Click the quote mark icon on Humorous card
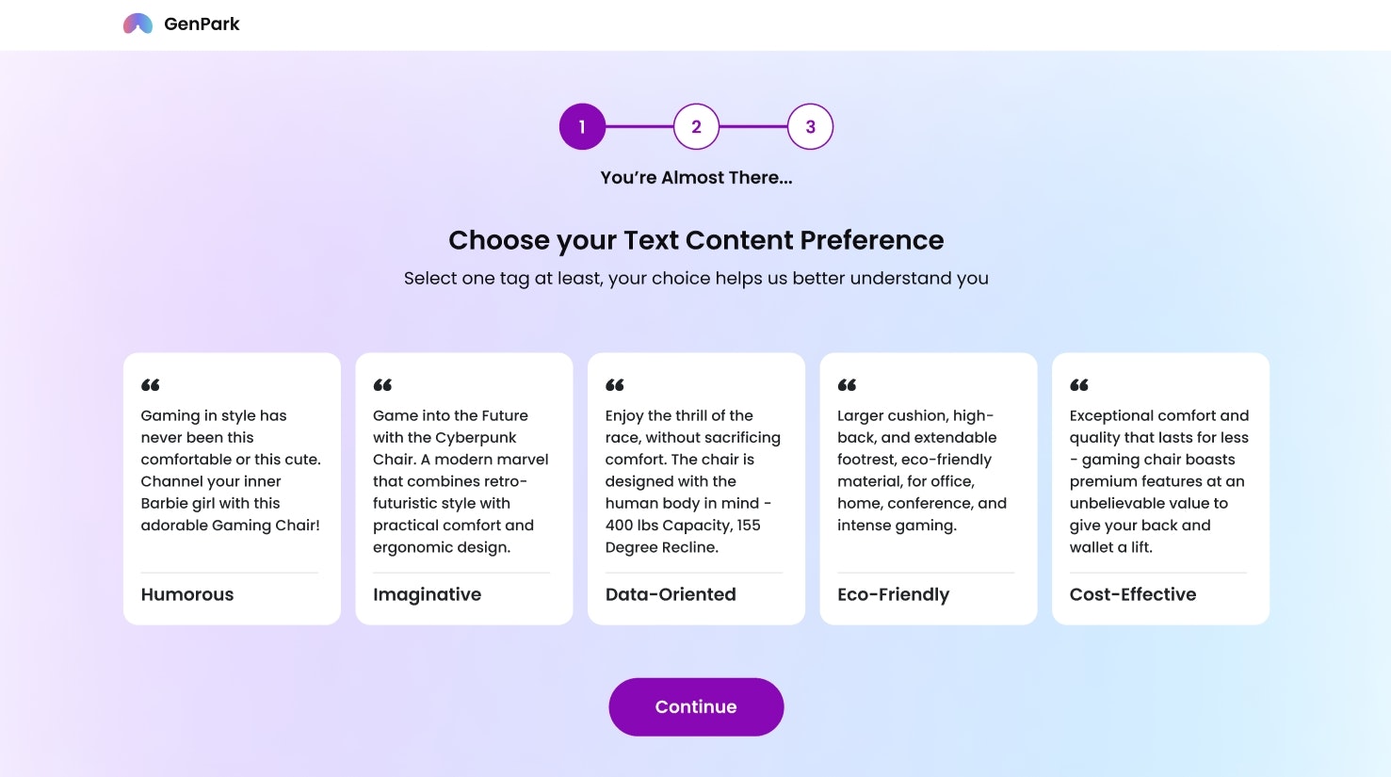The image size is (1391, 777). (151, 385)
